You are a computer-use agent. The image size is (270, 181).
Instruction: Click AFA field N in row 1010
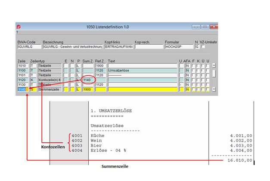(x=188, y=66)
